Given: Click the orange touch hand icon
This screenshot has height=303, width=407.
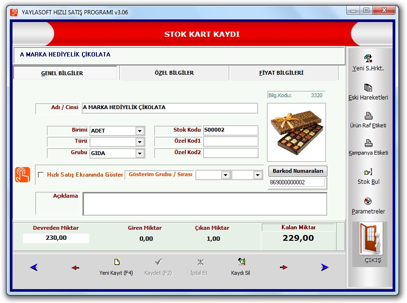Looking at the screenshot, I should point(23,175).
